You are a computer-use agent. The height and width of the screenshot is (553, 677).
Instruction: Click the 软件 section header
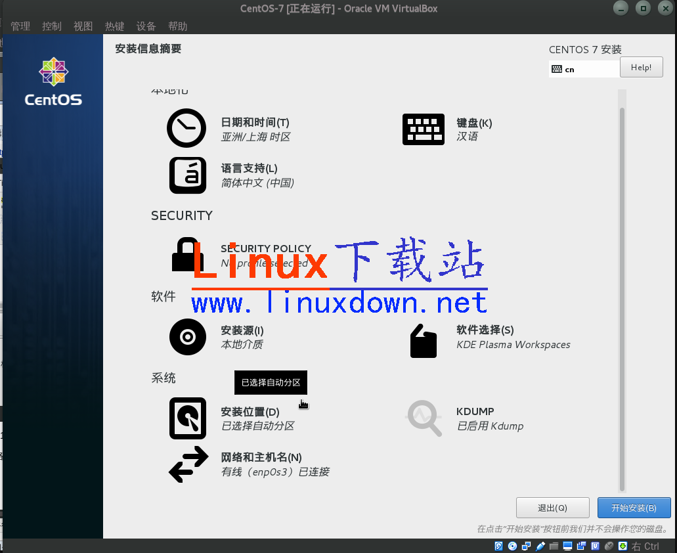pyautogui.click(x=164, y=297)
